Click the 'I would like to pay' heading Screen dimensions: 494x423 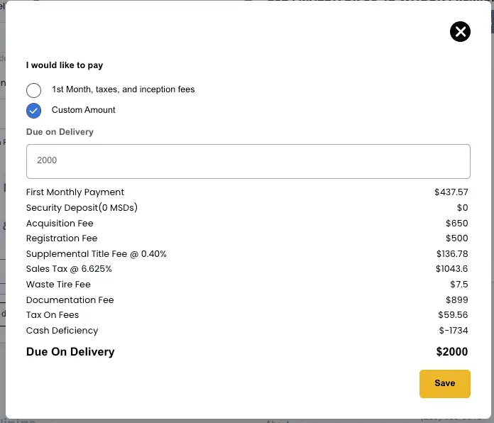65,65
